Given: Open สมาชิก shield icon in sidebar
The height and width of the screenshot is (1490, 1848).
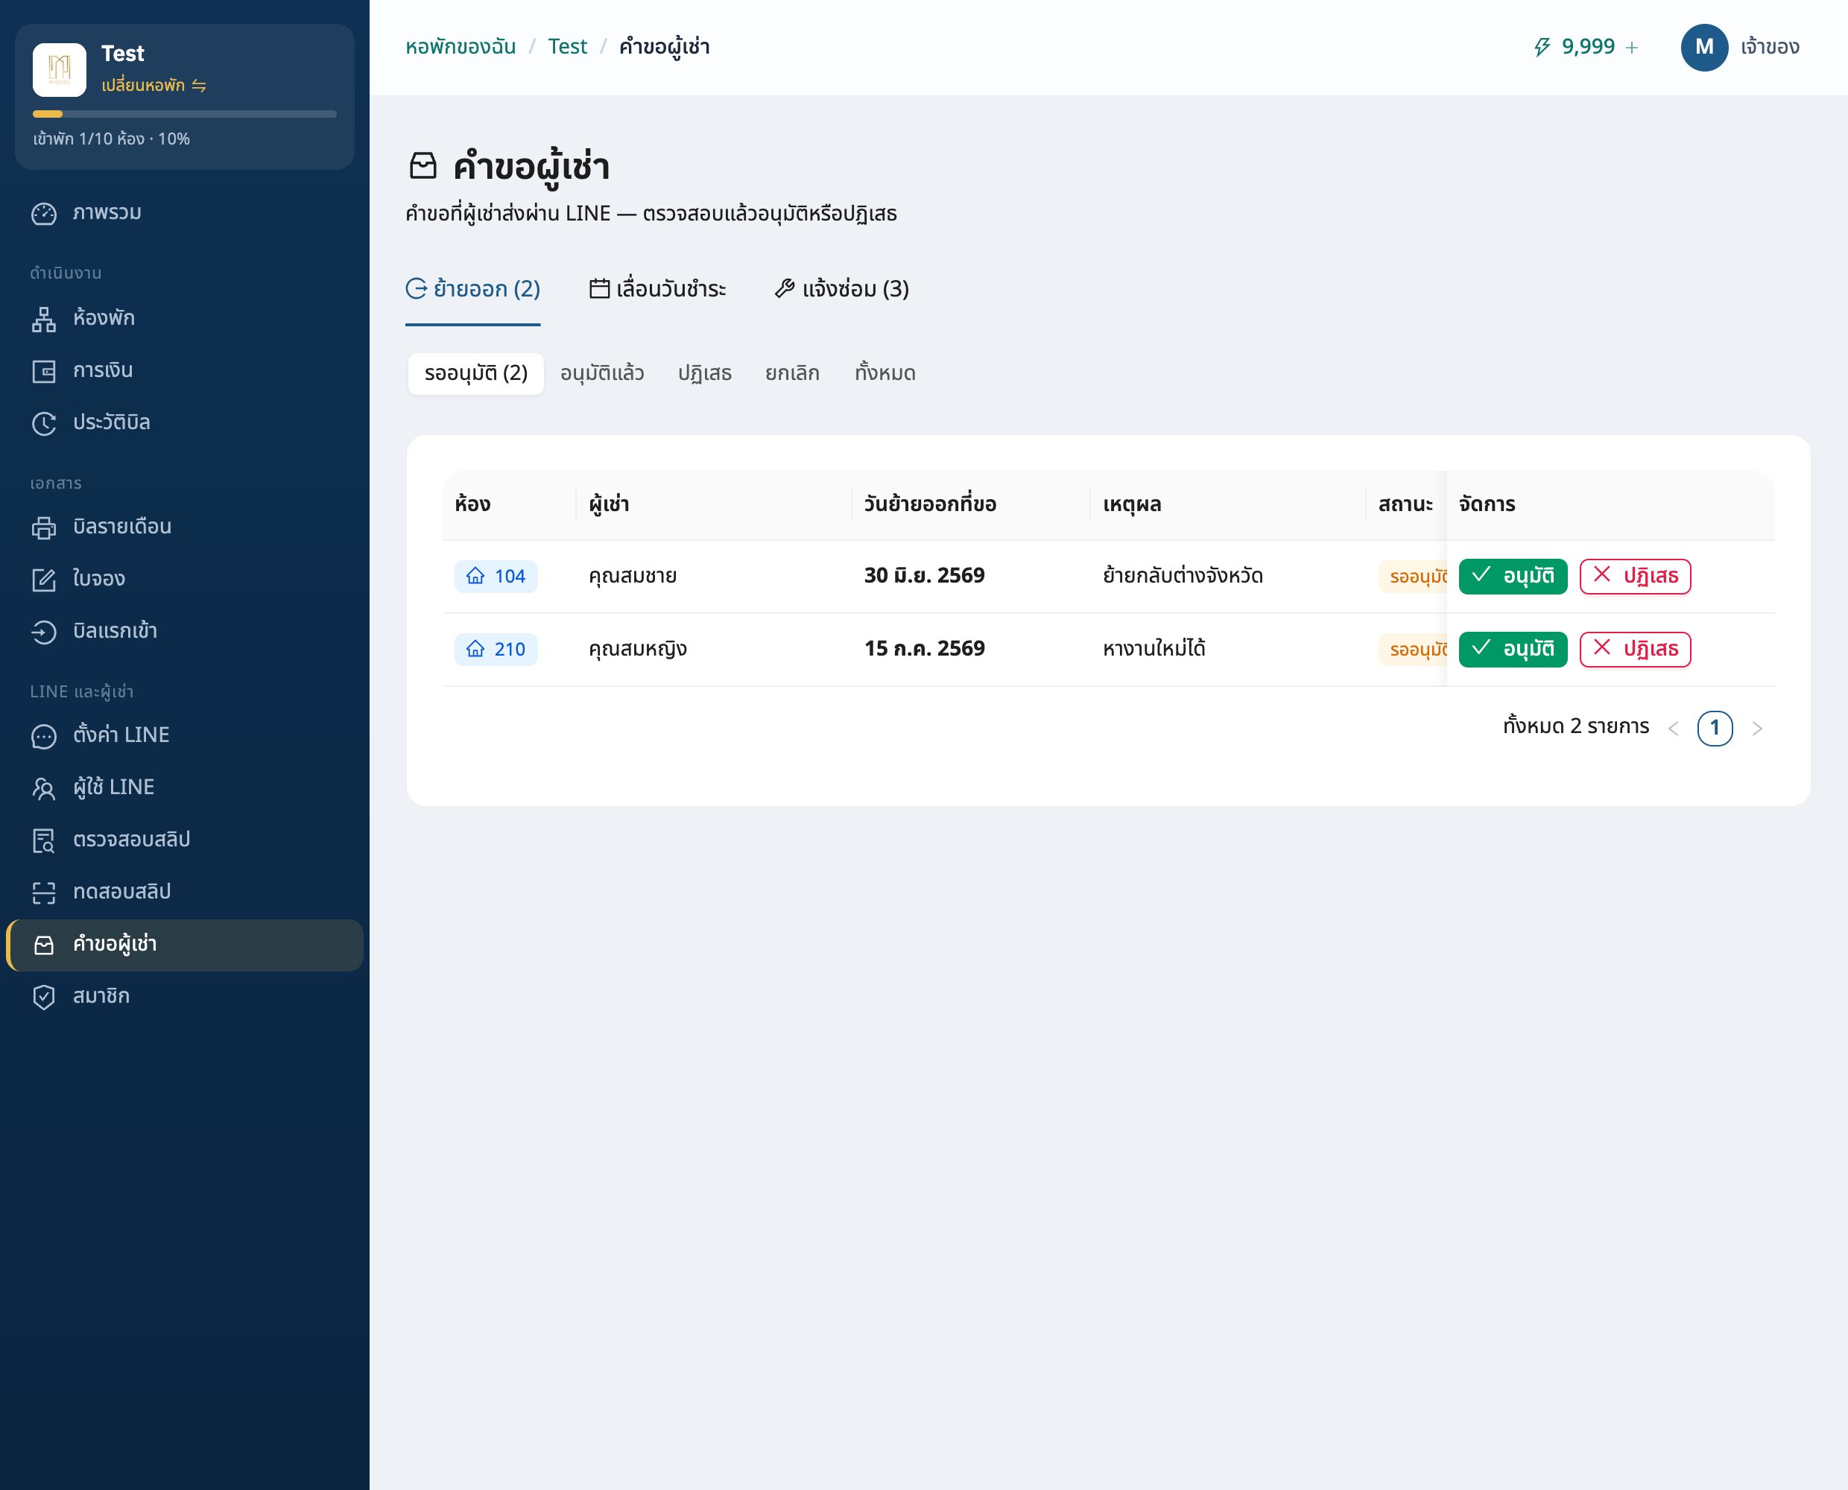Looking at the screenshot, I should coord(44,998).
